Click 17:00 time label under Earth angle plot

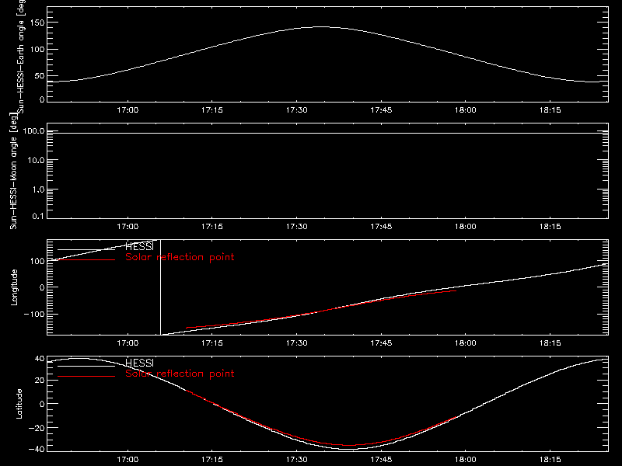click(x=128, y=110)
